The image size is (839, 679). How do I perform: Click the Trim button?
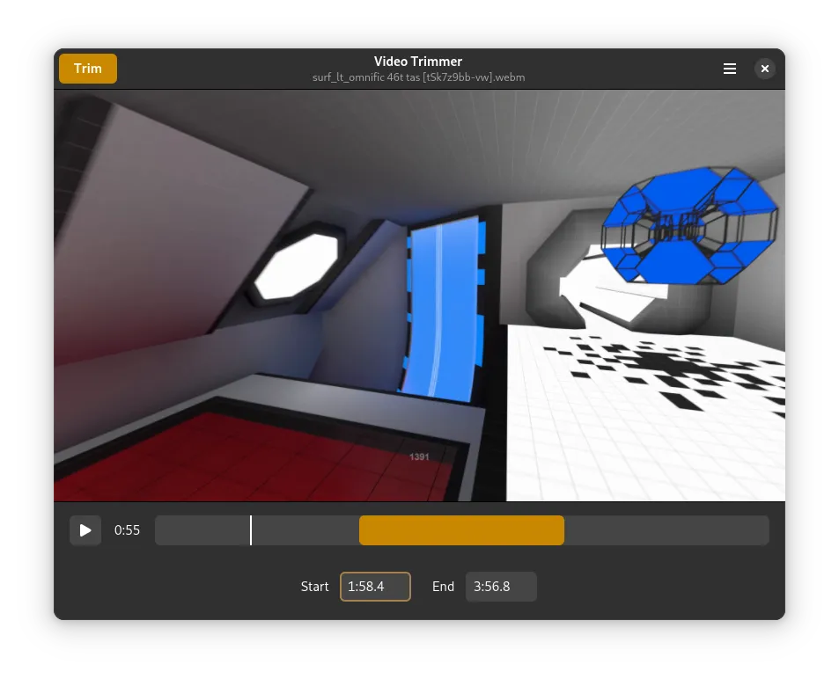coord(88,69)
